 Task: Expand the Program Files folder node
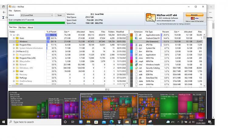[14, 45]
